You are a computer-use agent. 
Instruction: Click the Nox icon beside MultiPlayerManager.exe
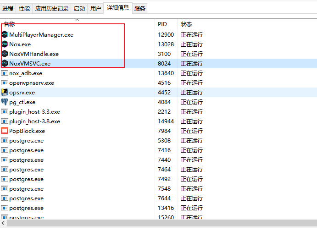point(5,34)
